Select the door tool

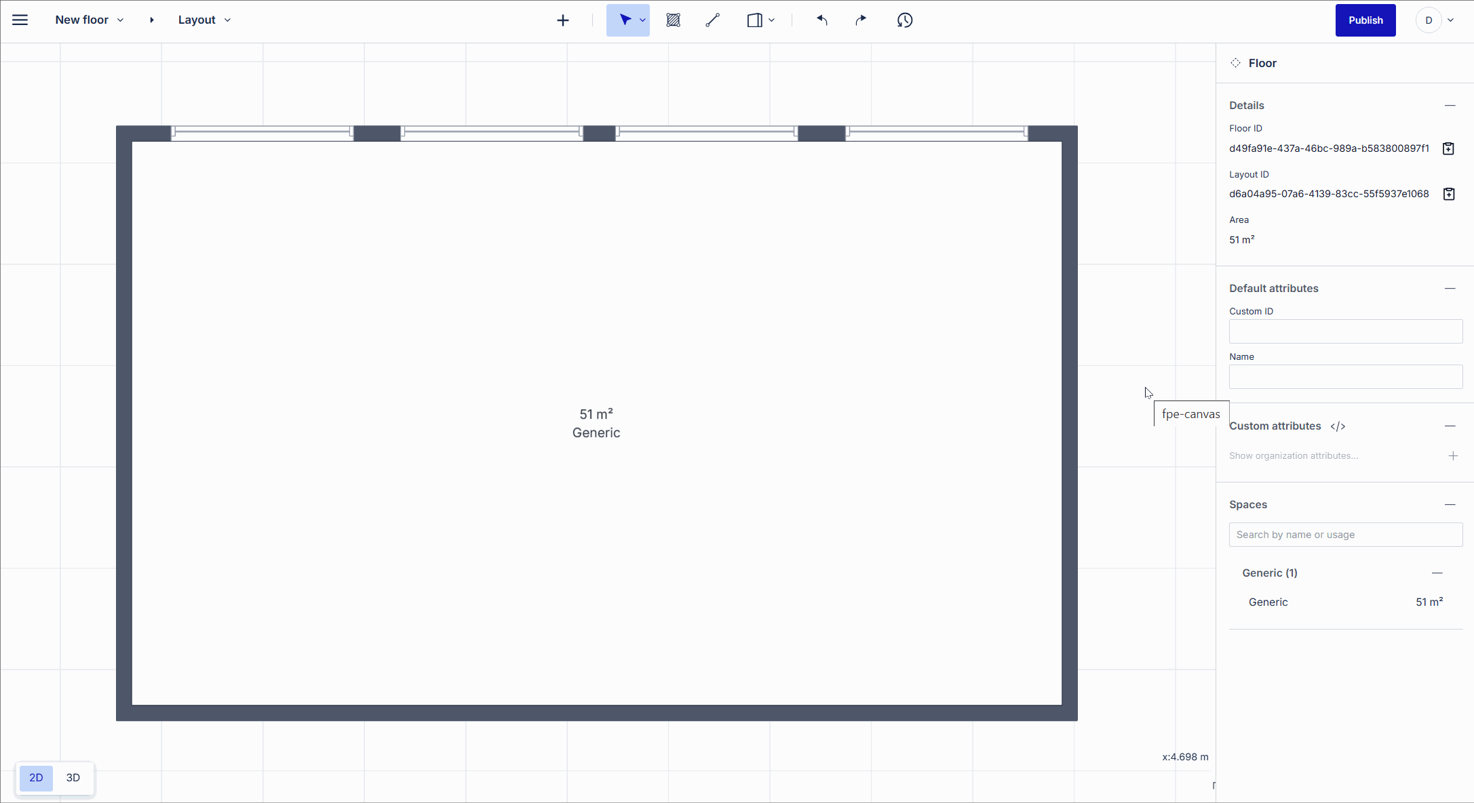[755, 20]
